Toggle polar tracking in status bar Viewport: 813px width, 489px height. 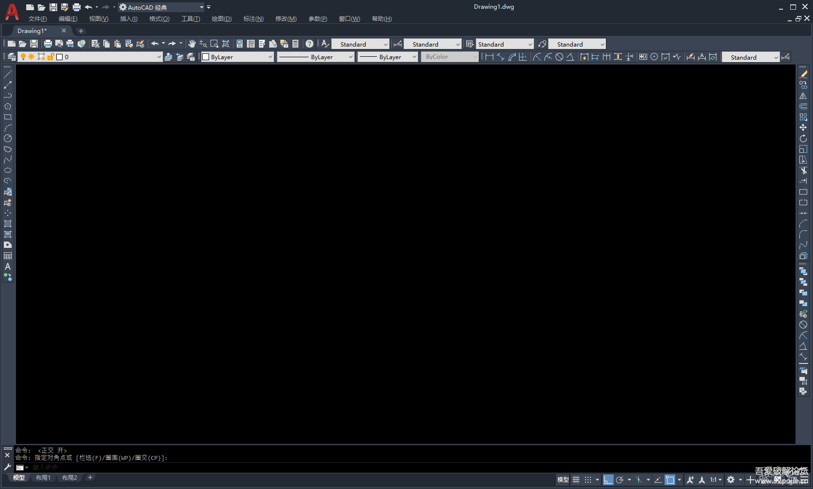(620, 480)
